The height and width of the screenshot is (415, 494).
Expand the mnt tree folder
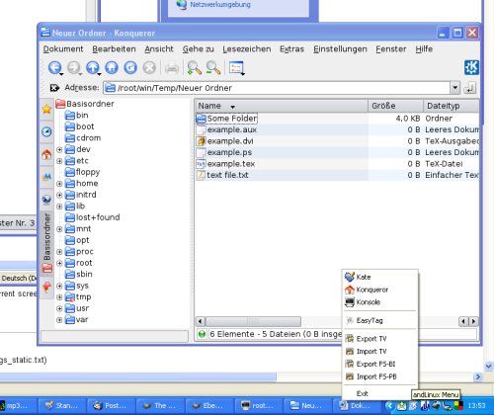pyautogui.click(x=59, y=229)
